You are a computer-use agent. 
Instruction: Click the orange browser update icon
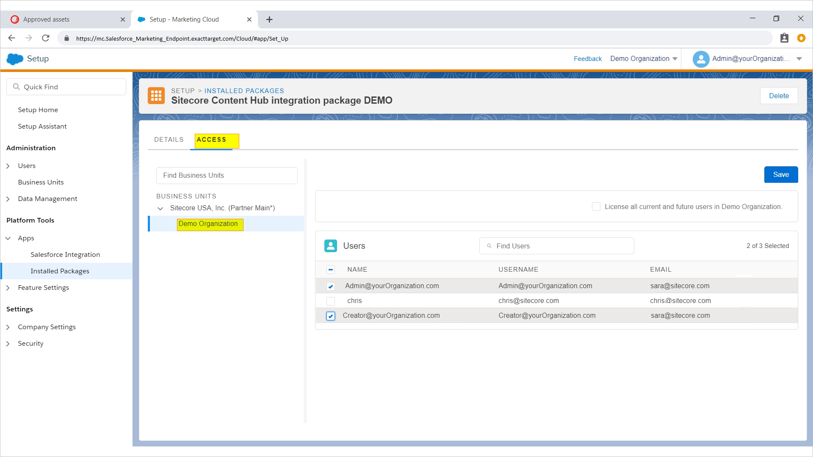pyautogui.click(x=801, y=38)
